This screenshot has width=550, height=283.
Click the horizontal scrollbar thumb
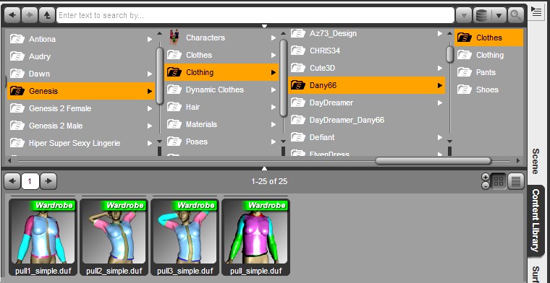(x=433, y=161)
